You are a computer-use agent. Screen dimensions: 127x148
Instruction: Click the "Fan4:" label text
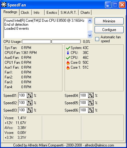pos(9,87)
